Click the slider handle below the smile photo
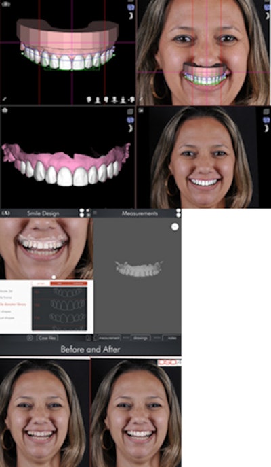This screenshot has height=467, width=271. (54, 277)
